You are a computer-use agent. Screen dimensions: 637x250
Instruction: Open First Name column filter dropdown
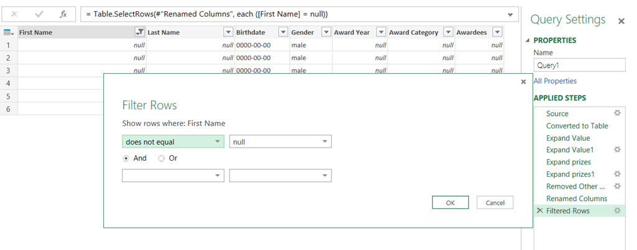(139, 32)
